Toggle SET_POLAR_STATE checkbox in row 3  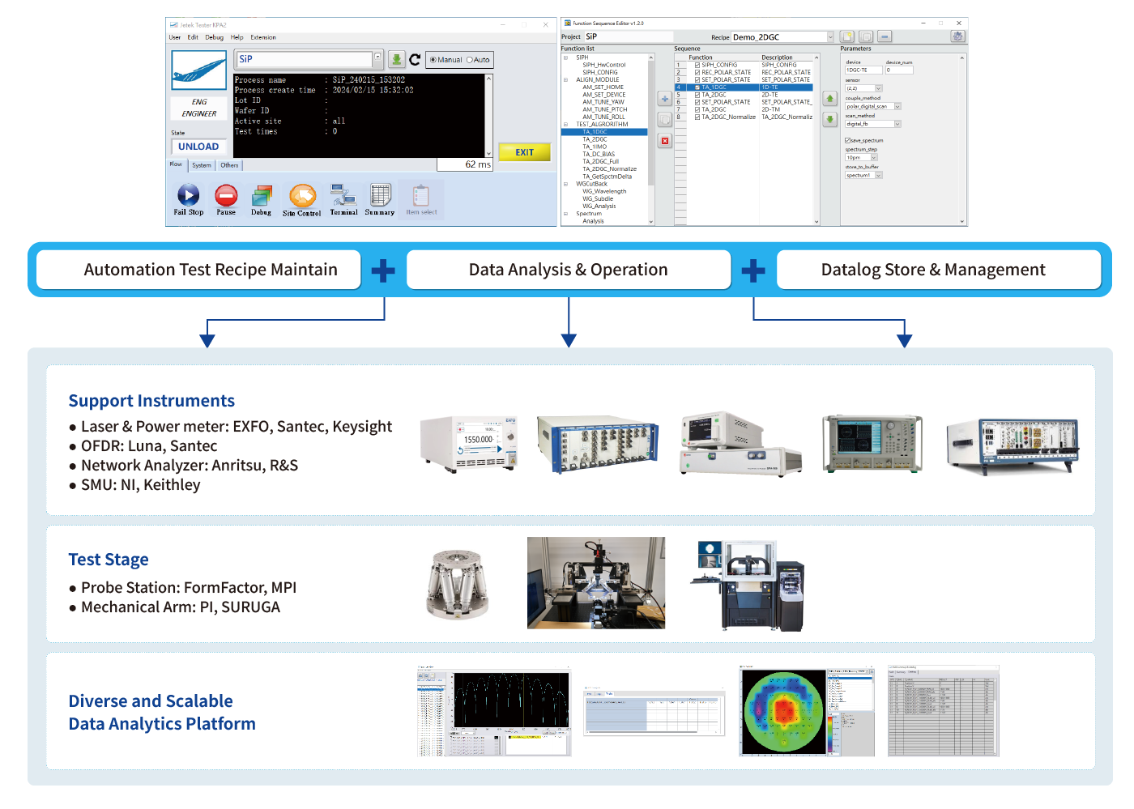point(697,79)
